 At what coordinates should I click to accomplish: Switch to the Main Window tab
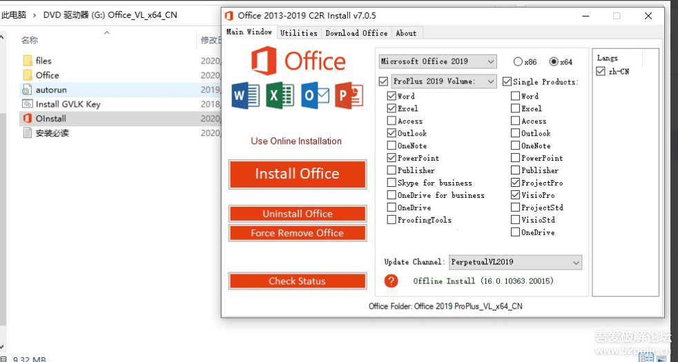[x=249, y=32]
